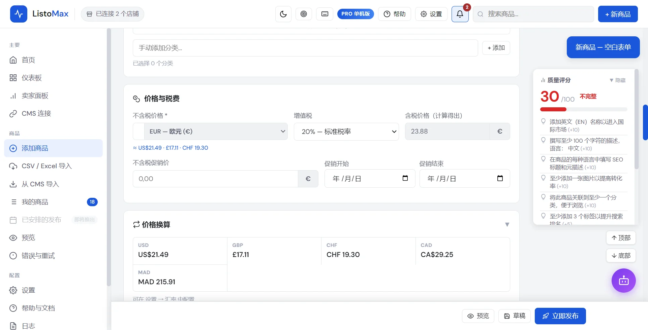Click the + 新商品 button
This screenshot has width=648, height=330.
[x=618, y=14]
